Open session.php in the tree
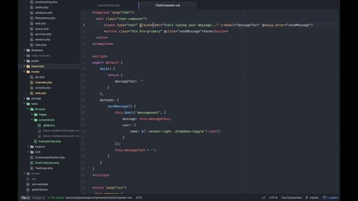 click(x=43, y=40)
